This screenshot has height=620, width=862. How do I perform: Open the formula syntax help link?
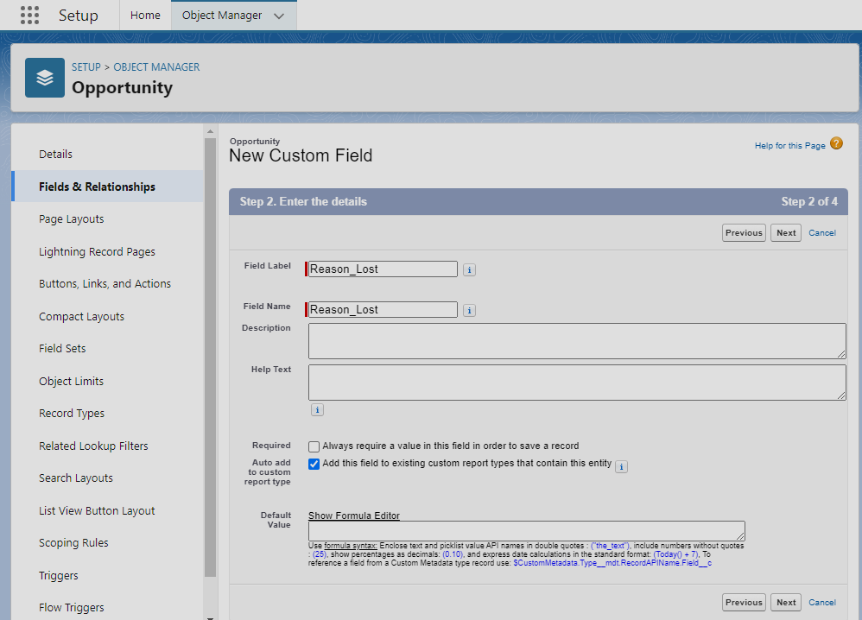351,546
